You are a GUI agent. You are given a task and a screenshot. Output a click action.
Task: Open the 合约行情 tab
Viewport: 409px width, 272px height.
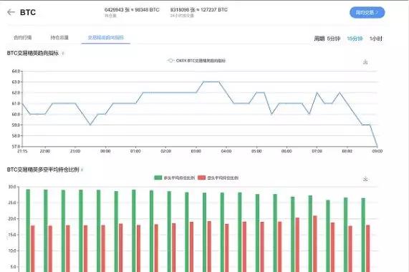click(23, 37)
